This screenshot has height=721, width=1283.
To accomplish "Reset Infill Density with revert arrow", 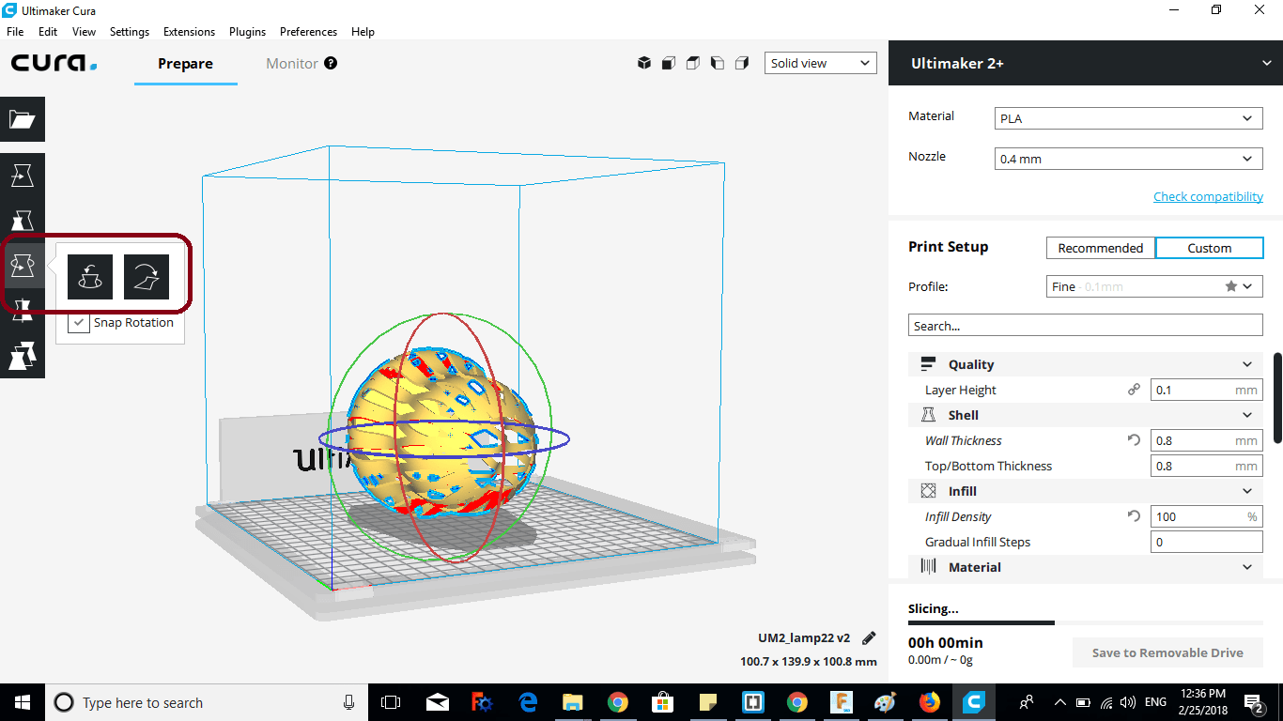I will tap(1134, 516).
